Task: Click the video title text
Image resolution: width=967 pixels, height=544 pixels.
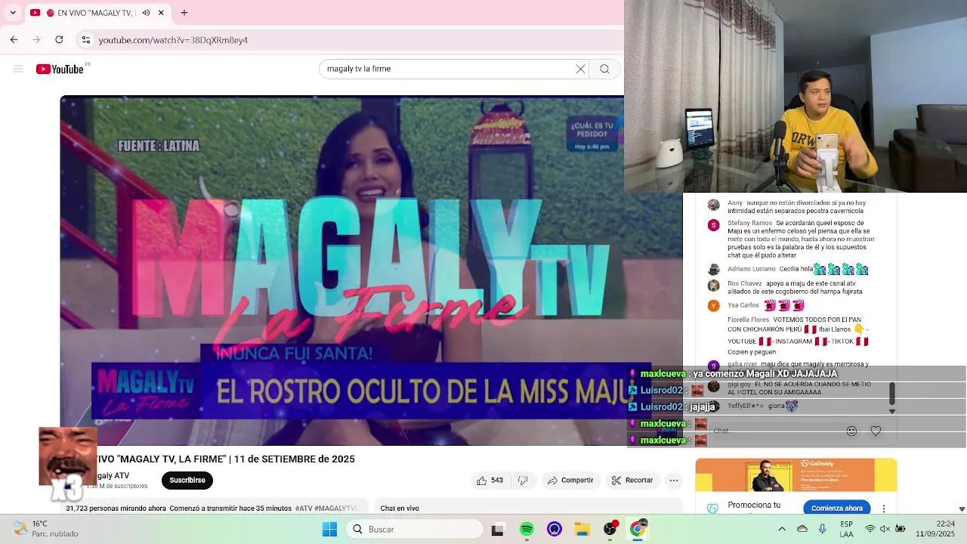Action: pyautogui.click(x=225, y=459)
